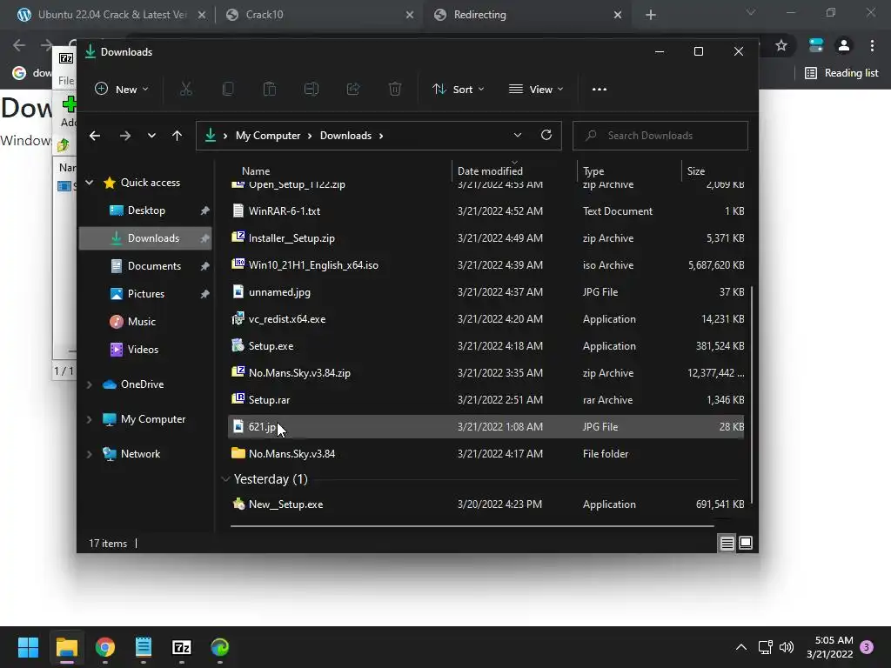This screenshot has width=891, height=668.
Task: Click the Paste clipboard icon
Action: (x=270, y=90)
